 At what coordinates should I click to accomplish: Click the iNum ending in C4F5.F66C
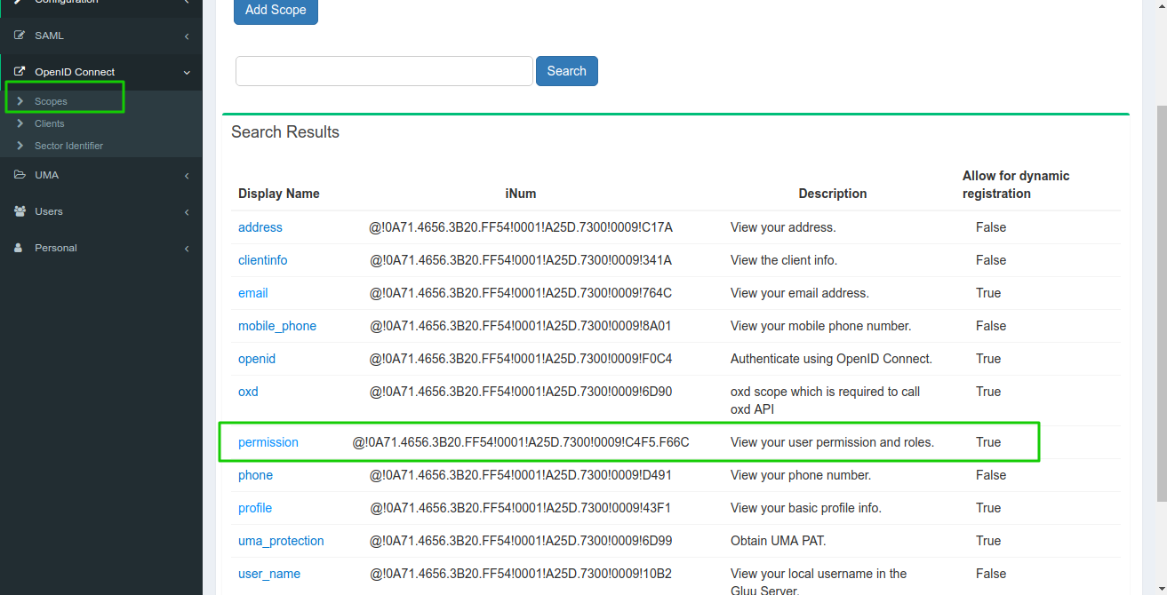pos(521,442)
